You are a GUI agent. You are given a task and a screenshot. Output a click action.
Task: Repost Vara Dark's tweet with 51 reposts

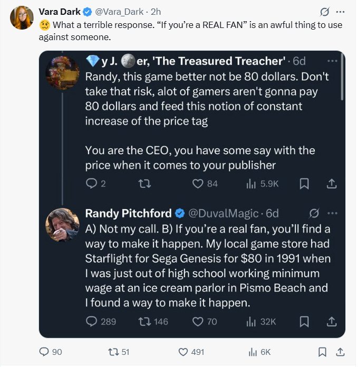pyautogui.click(x=119, y=352)
